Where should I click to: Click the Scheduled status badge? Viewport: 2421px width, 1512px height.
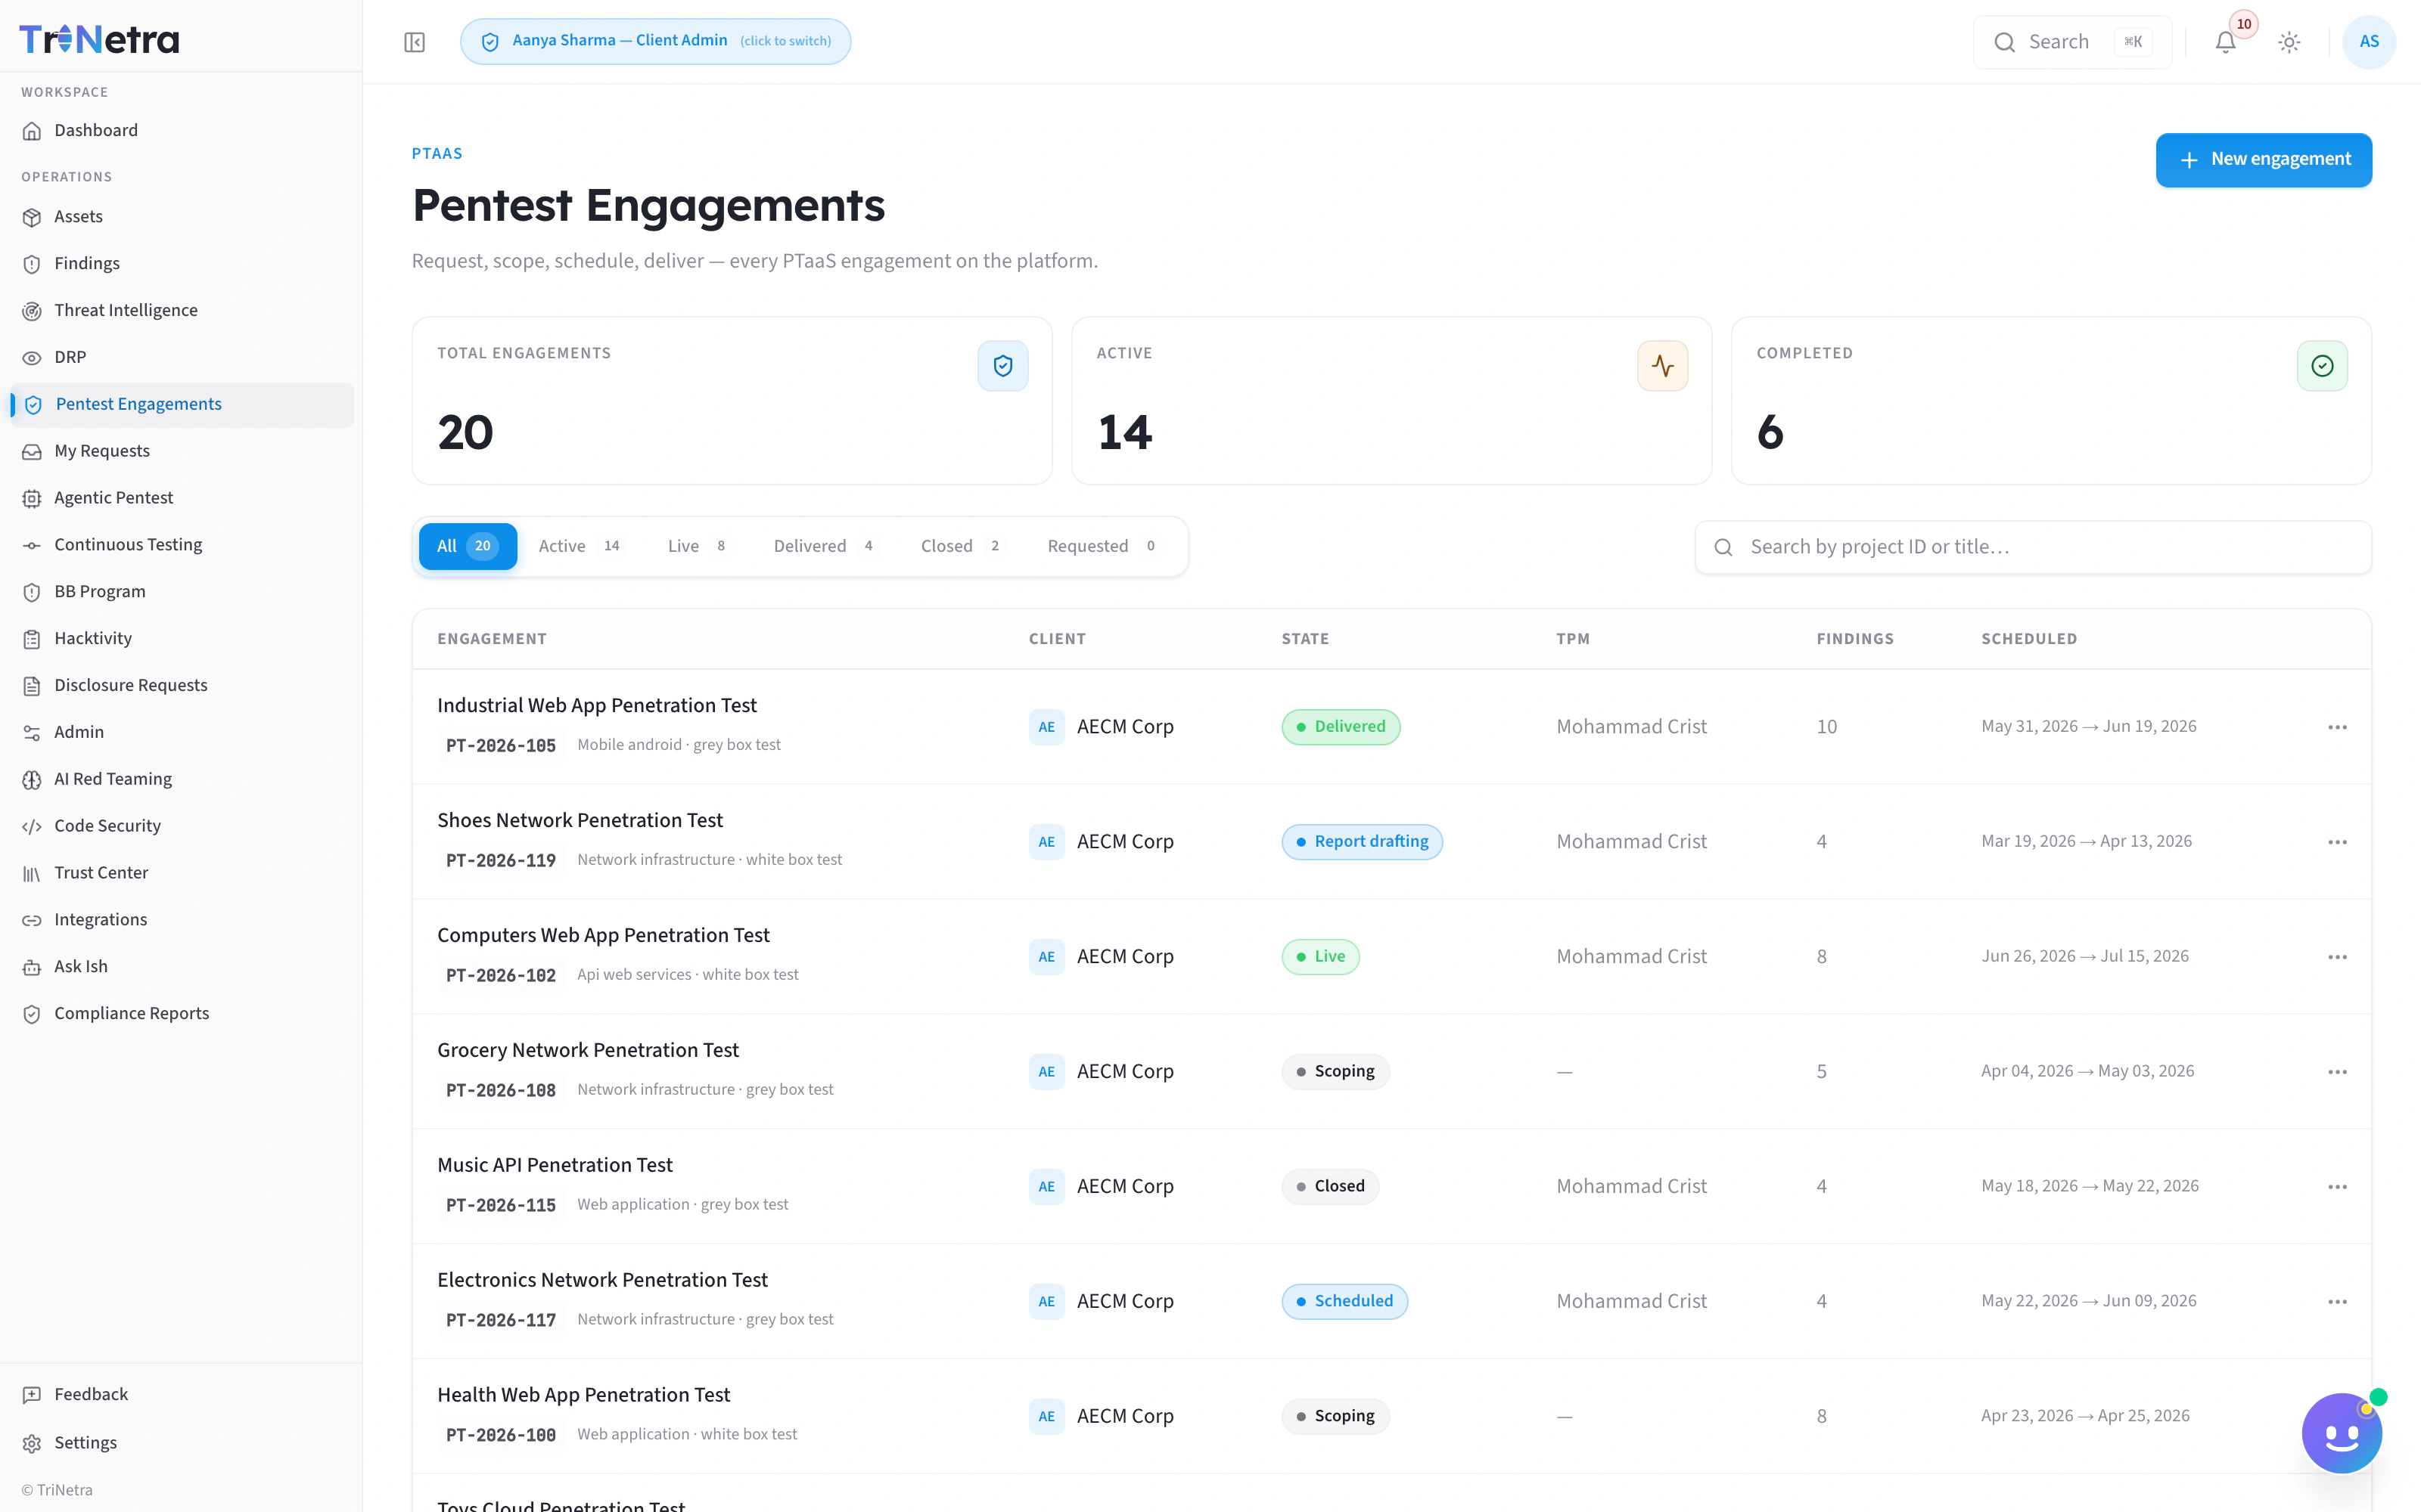[1344, 1302]
